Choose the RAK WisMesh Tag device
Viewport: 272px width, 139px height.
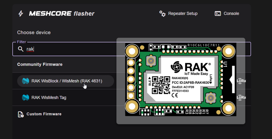tap(49, 98)
